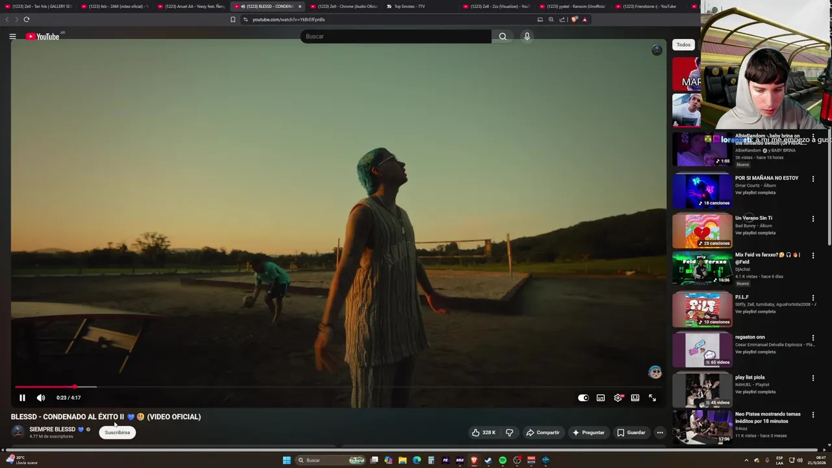Open options for Mix Feid vs ferxxo
Image resolution: width=832 pixels, height=468 pixels.
pyautogui.click(x=812, y=255)
